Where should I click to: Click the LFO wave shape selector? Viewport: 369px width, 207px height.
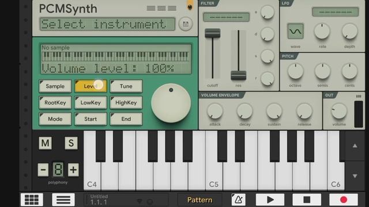click(x=295, y=31)
